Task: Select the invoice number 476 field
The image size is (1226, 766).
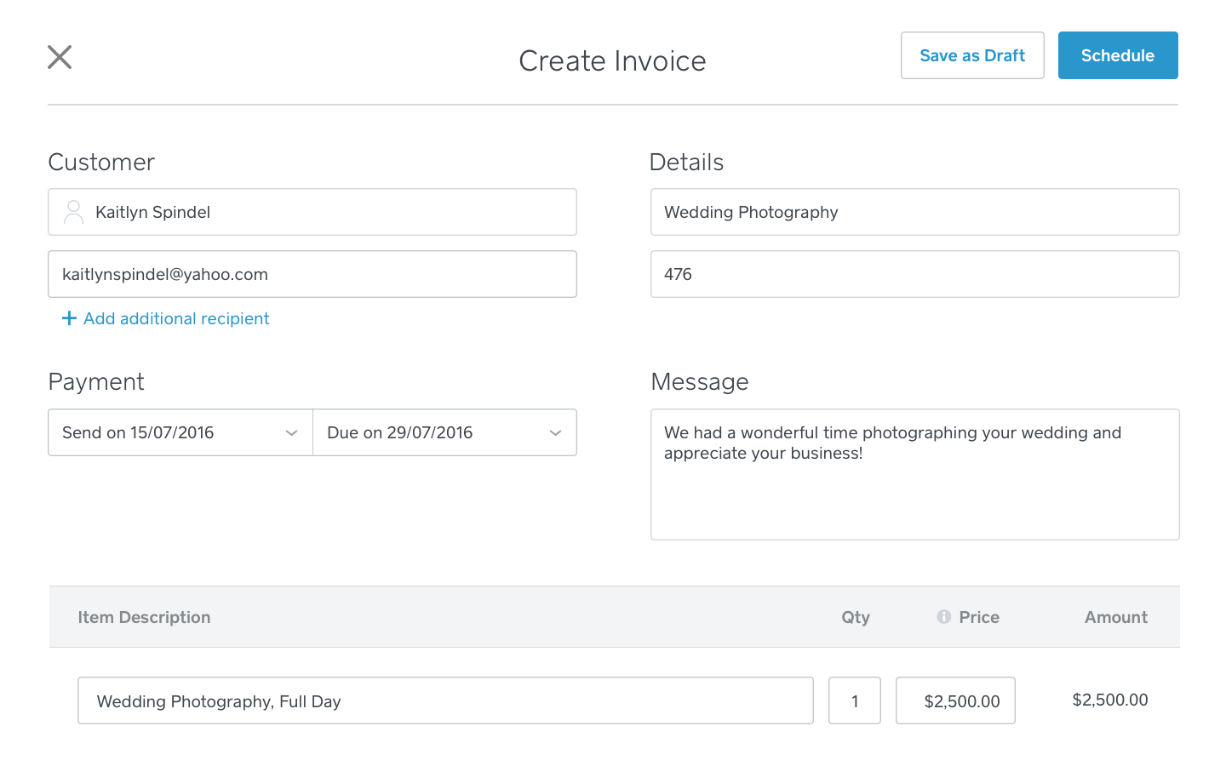Action: [x=914, y=274]
